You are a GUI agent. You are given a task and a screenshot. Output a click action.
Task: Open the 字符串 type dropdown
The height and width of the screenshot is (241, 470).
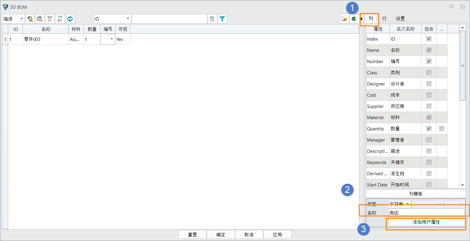[399, 204]
